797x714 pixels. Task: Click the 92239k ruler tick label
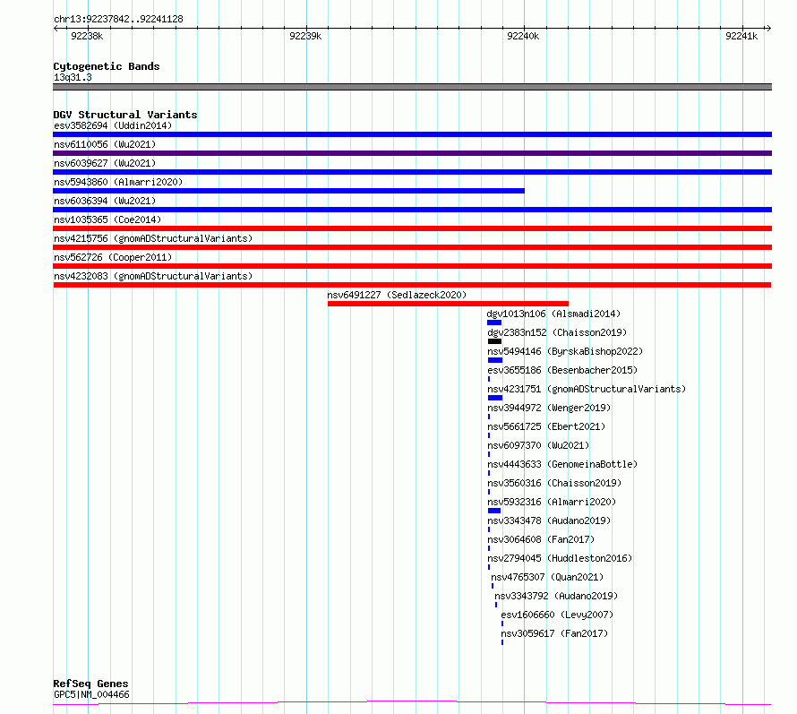[305, 36]
